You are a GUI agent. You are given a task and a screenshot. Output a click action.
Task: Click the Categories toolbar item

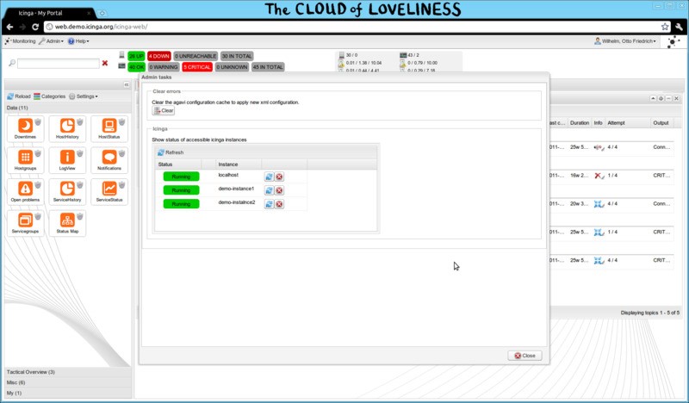pos(50,96)
